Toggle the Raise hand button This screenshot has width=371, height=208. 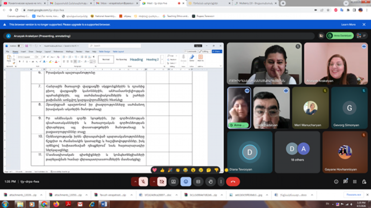[211, 182]
